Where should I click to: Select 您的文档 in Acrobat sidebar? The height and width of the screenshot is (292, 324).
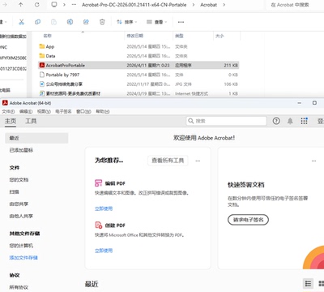[19, 179]
